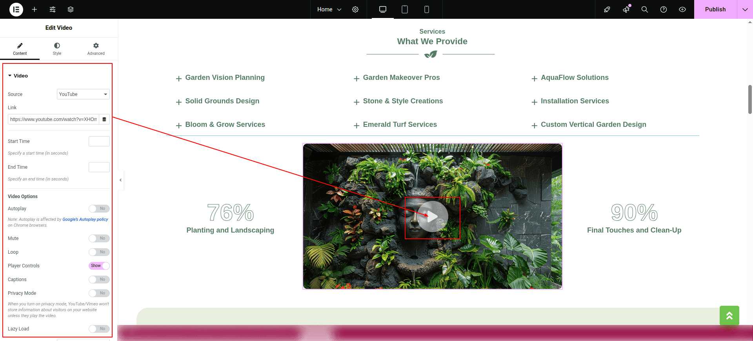The height and width of the screenshot is (341, 753).
Task: Click plus icon beside Garden Vision Planning
Action: pyautogui.click(x=179, y=79)
